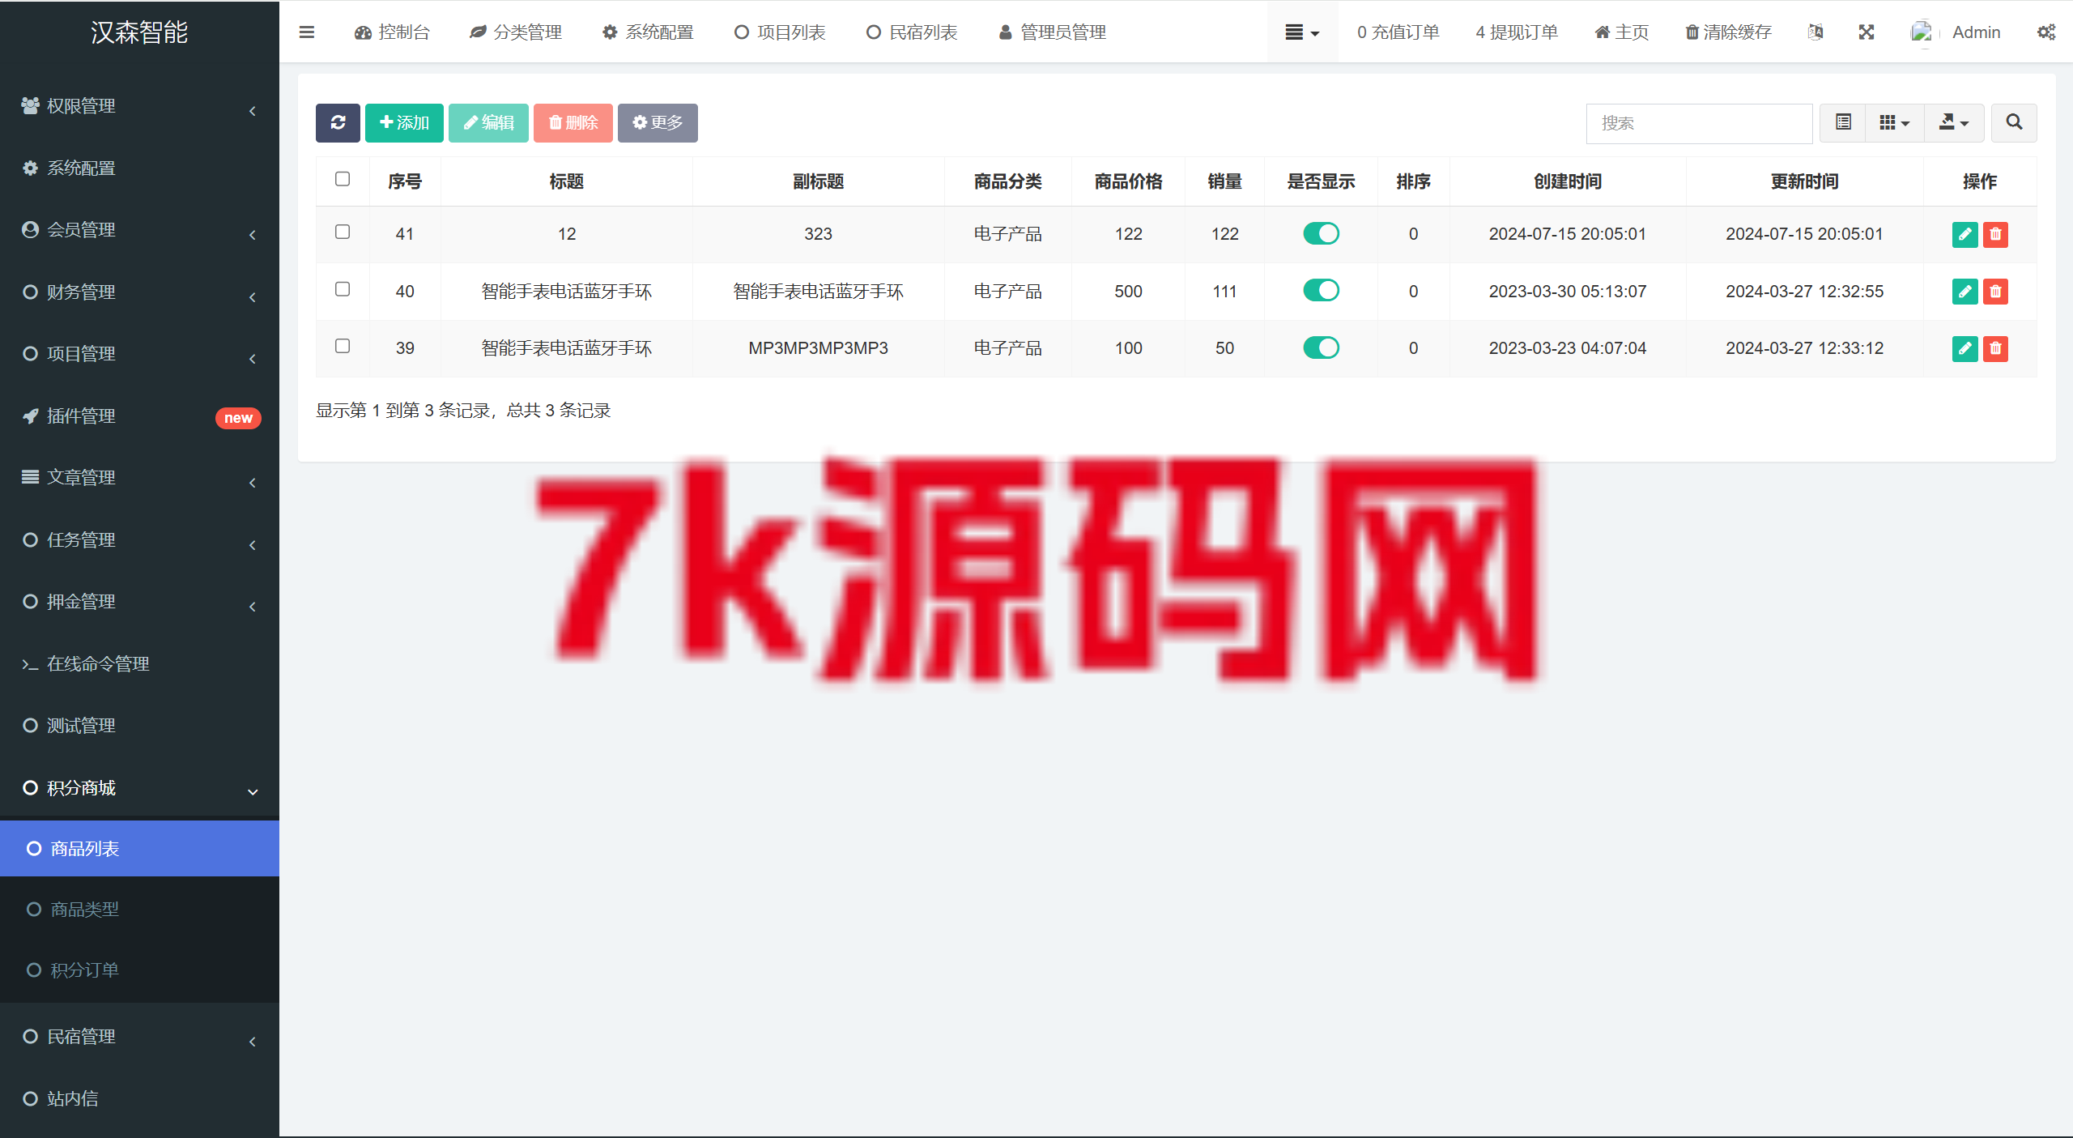Click the refresh table button
2073x1138 pixels.
pyautogui.click(x=338, y=122)
